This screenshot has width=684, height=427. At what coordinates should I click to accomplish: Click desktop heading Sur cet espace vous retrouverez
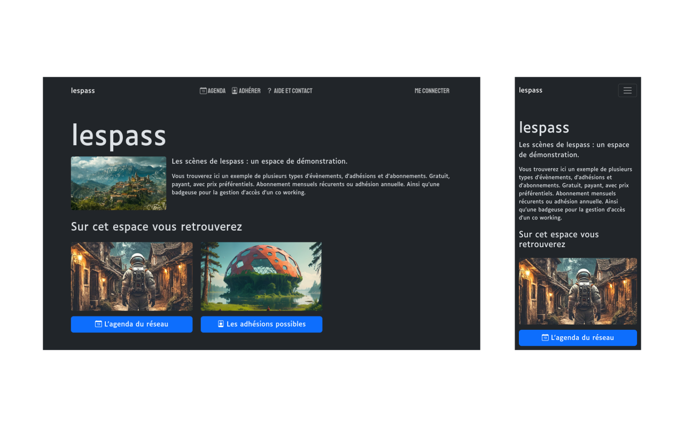[157, 227]
